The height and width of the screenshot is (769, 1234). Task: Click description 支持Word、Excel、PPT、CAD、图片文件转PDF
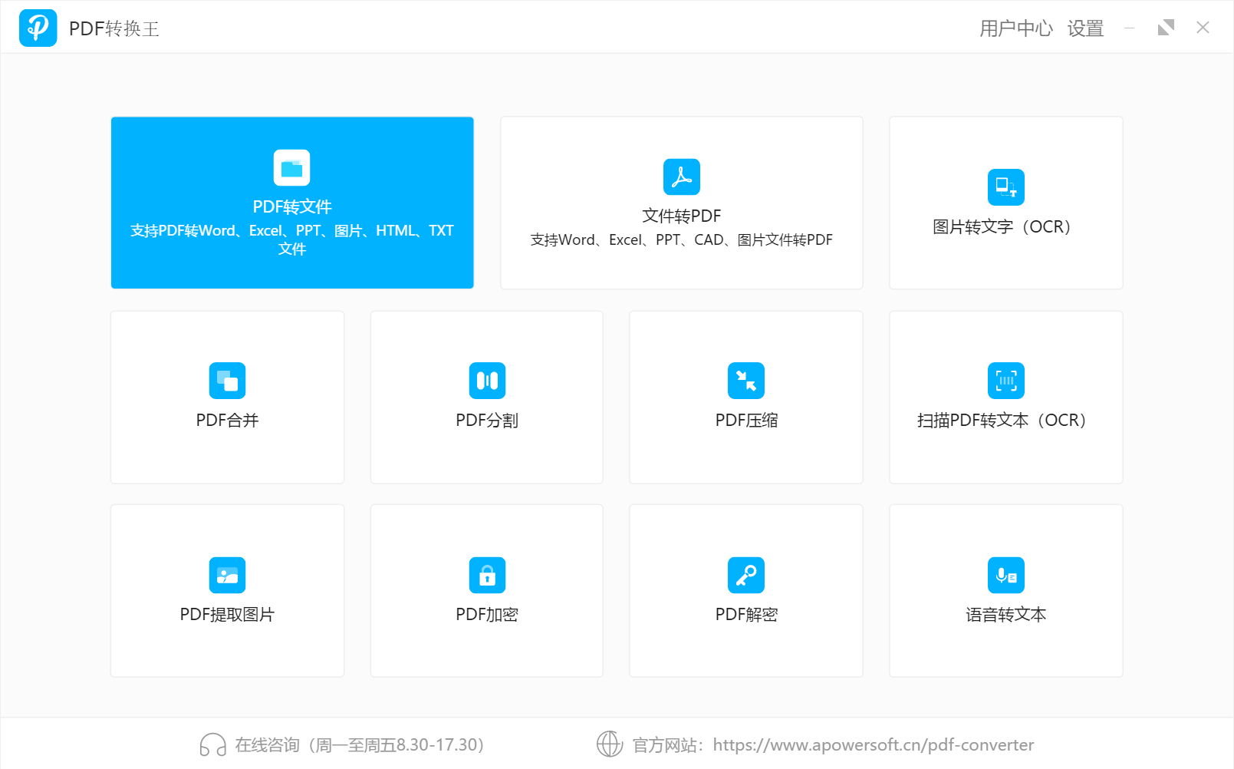(x=682, y=239)
